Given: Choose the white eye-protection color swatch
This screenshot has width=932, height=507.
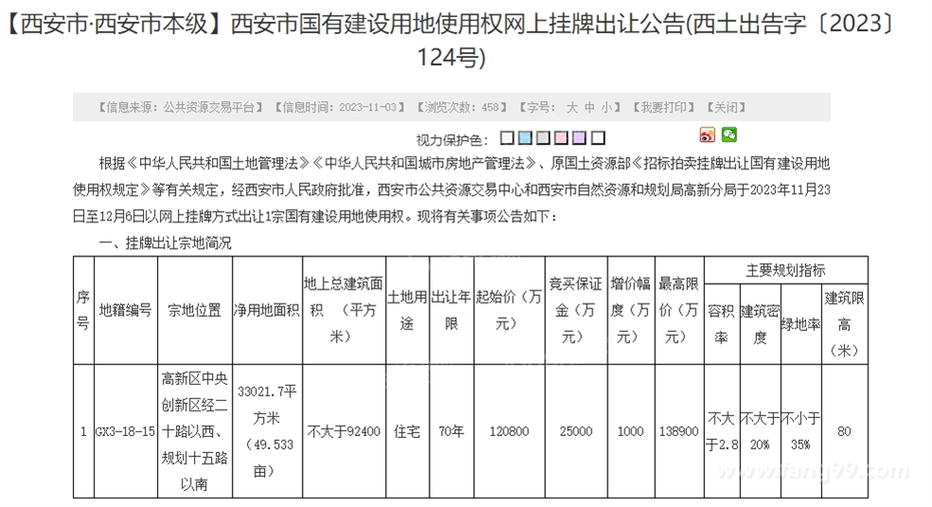Looking at the screenshot, I should click(x=598, y=138).
